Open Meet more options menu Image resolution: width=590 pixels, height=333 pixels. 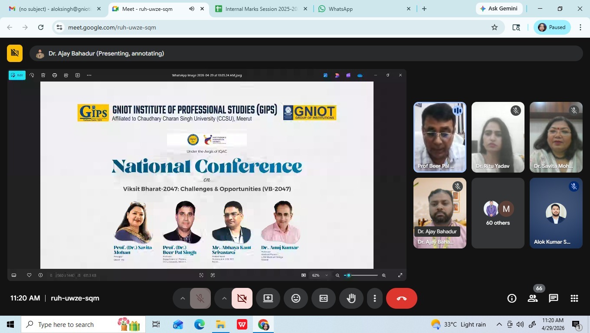coord(375,298)
